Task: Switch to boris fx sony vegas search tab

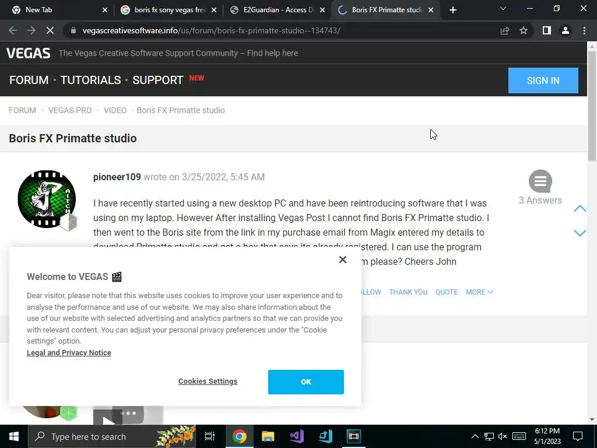Action: pyautogui.click(x=169, y=10)
